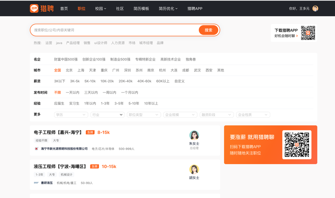This screenshot has height=198, width=335.
Task: Click the greeting 你好, 王多元
Action: tap(299, 8)
